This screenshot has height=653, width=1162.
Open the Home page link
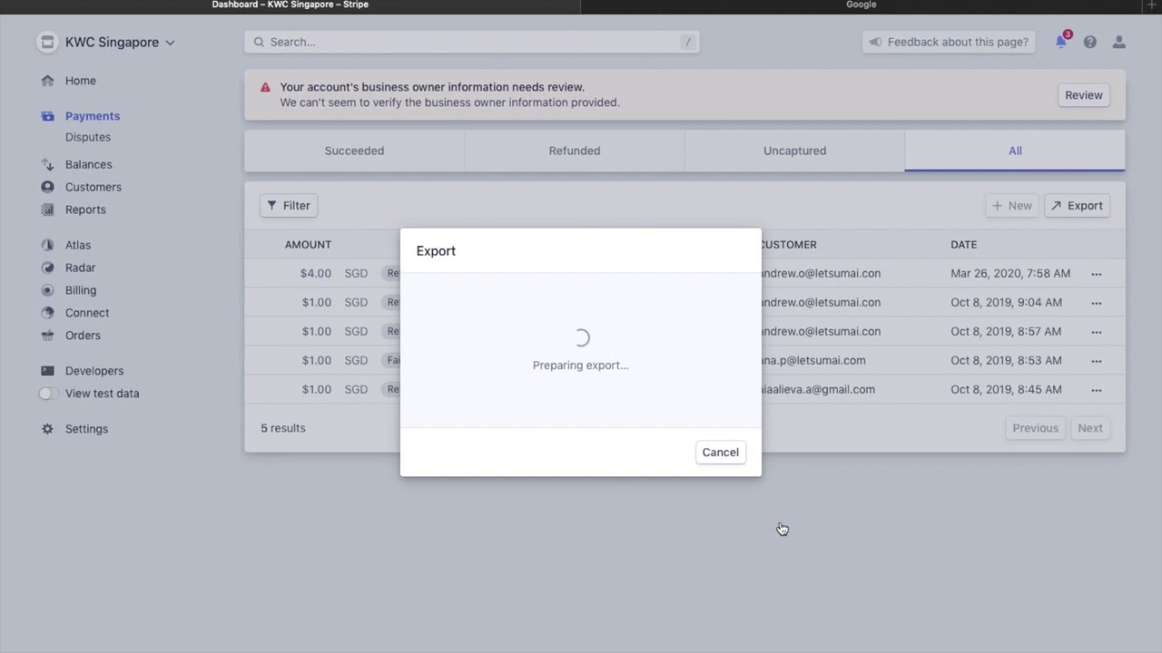(80, 81)
